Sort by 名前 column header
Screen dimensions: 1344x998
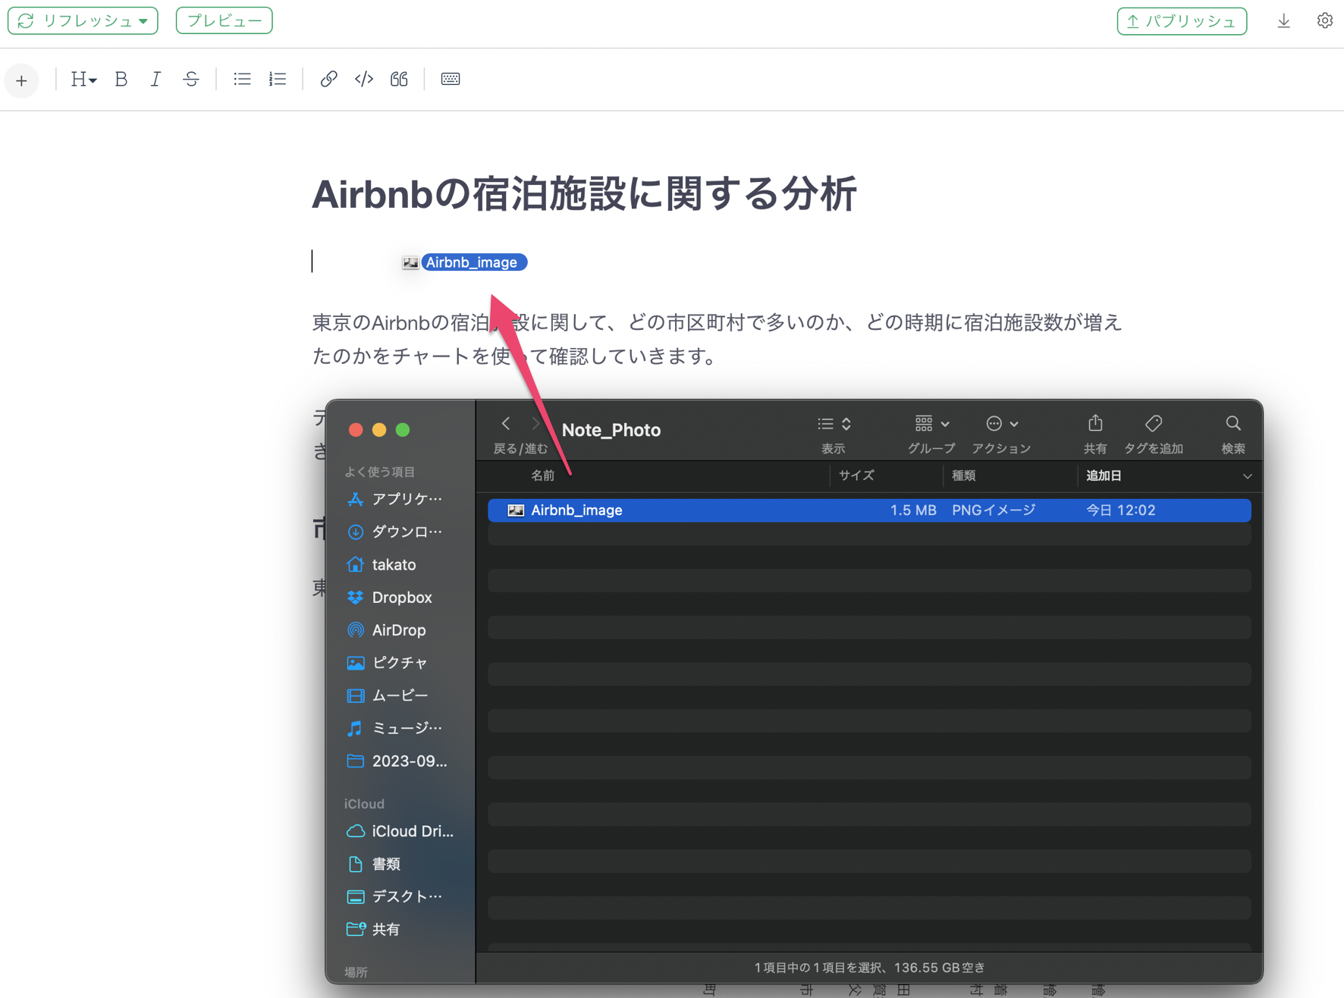(x=542, y=475)
